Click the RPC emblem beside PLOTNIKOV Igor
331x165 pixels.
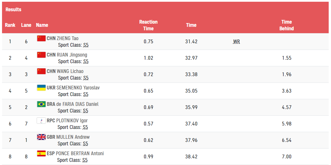(x=41, y=121)
